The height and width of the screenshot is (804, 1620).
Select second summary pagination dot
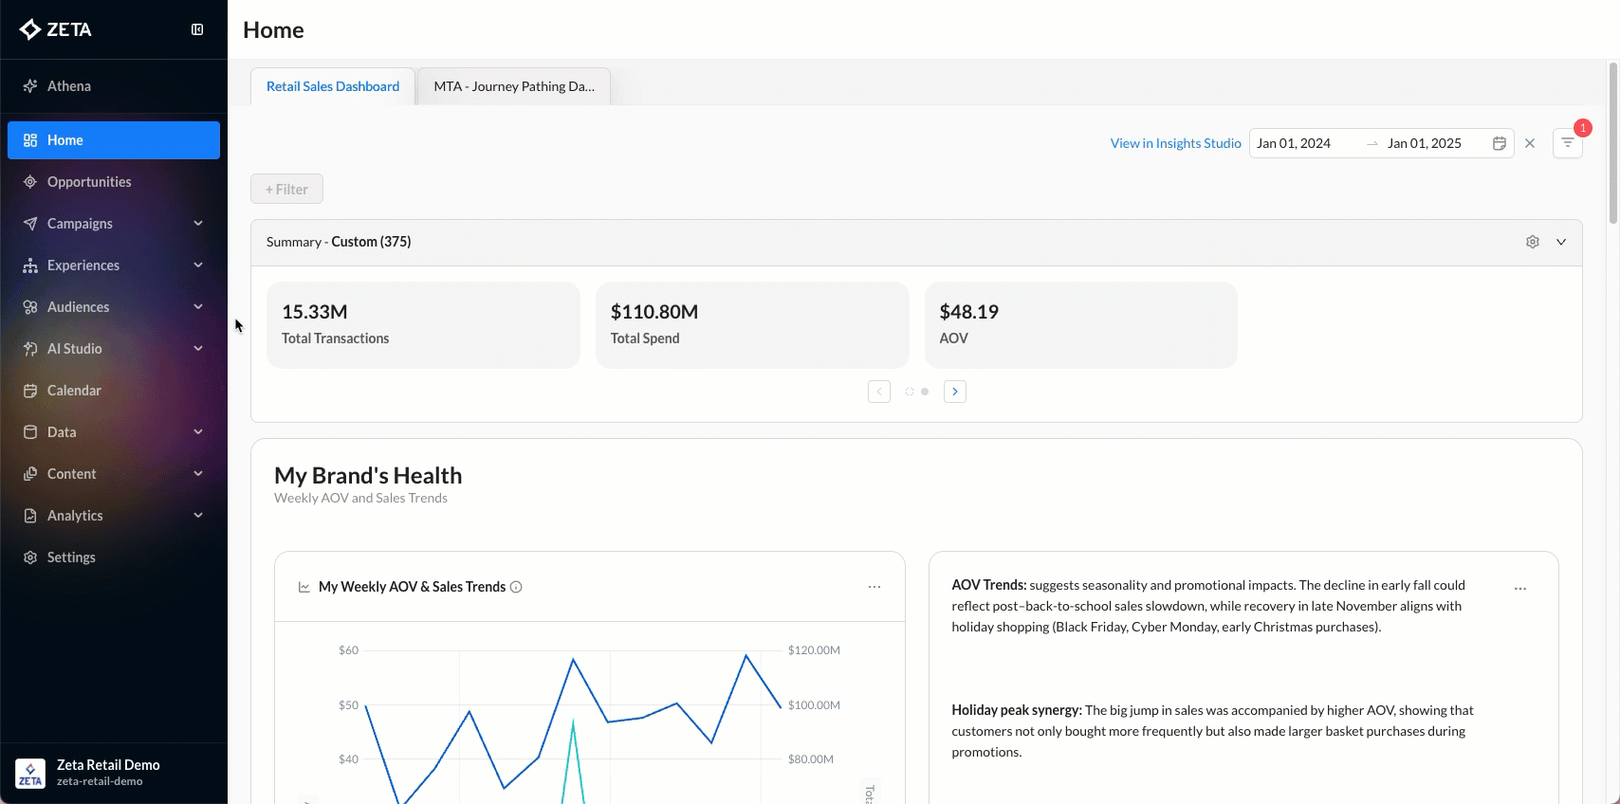[925, 392]
